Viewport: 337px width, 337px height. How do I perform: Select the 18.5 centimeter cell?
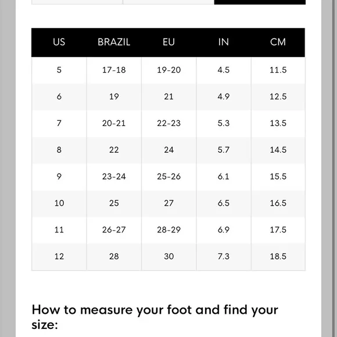click(278, 257)
